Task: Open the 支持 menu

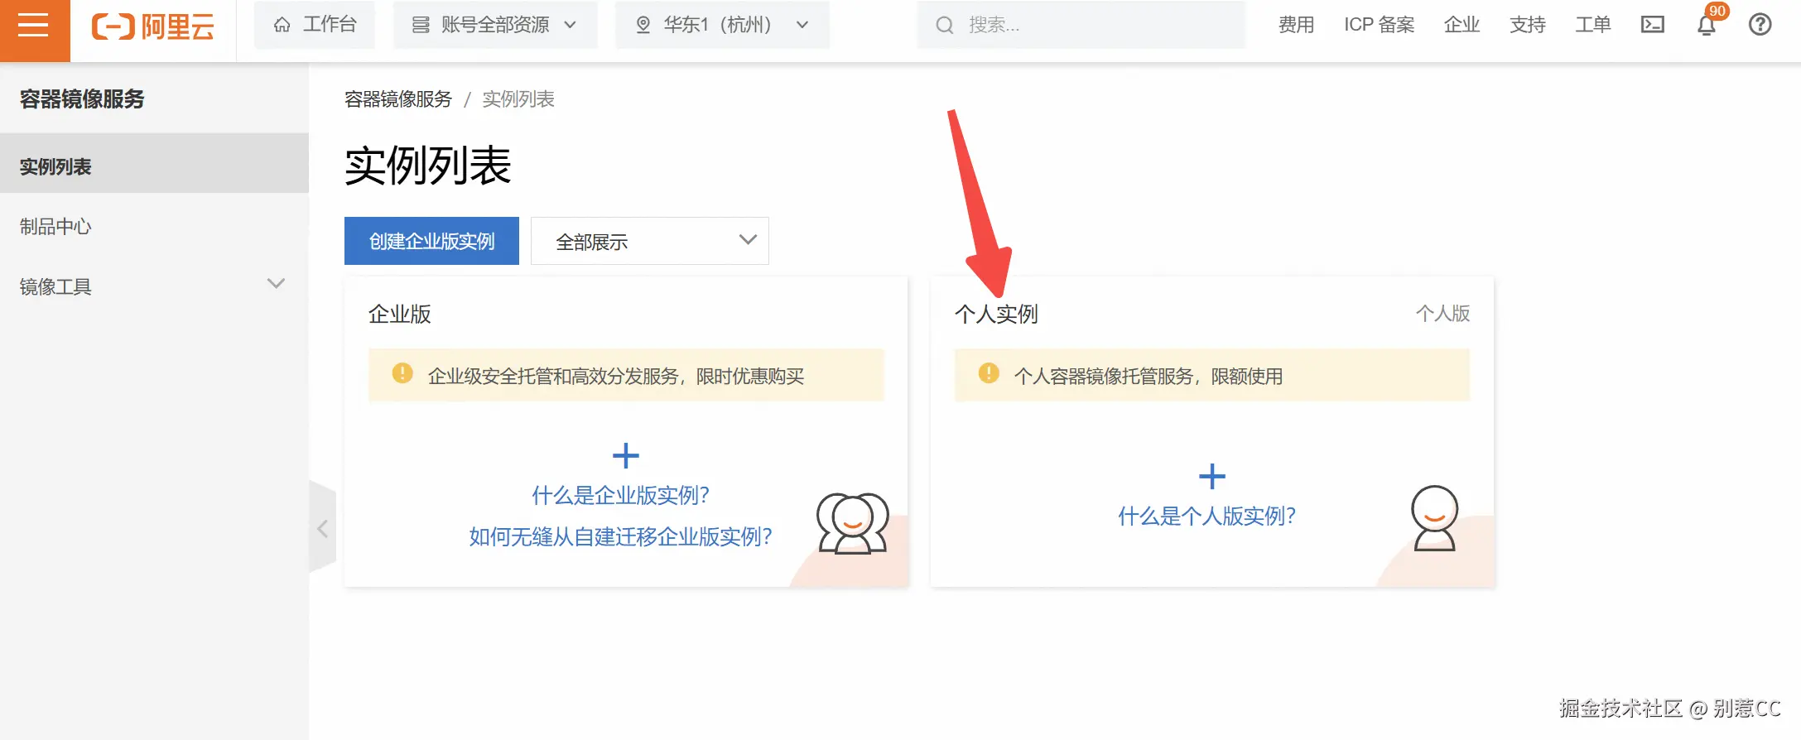Action: tap(1528, 25)
